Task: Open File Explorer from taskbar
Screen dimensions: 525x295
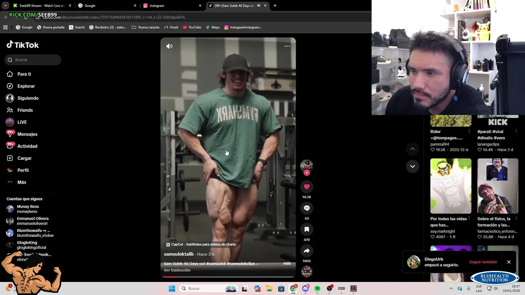Action: (269, 288)
